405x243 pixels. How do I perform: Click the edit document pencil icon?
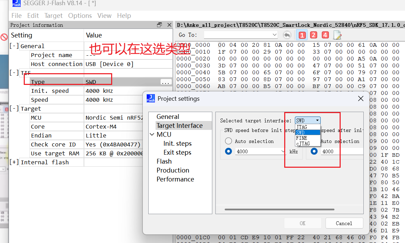coord(337,35)
